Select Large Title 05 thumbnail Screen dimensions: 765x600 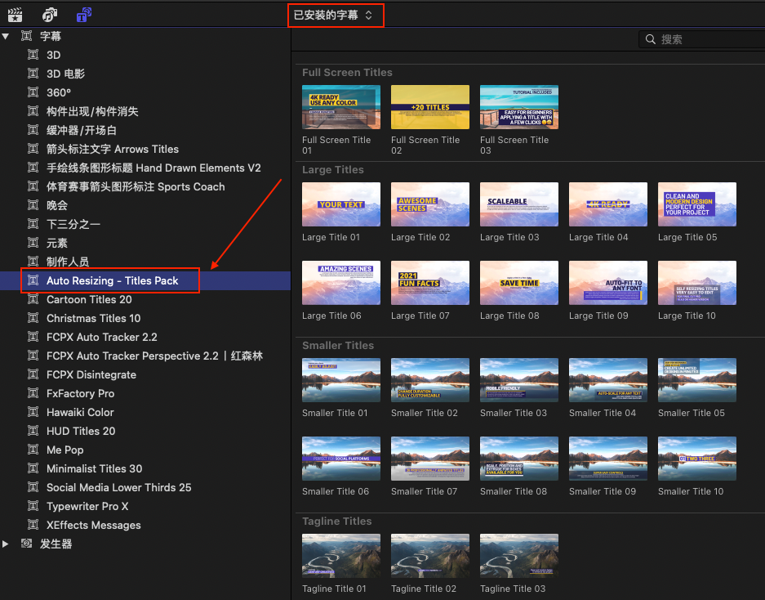tap(697, 204)
